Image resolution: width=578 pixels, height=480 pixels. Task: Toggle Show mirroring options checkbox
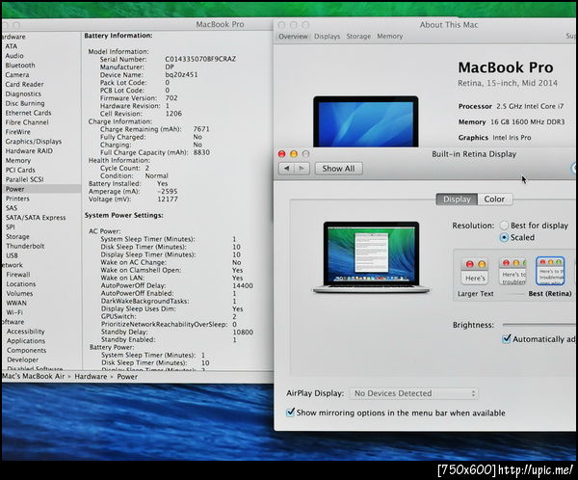pyautogui.click(x=291, y=413)
